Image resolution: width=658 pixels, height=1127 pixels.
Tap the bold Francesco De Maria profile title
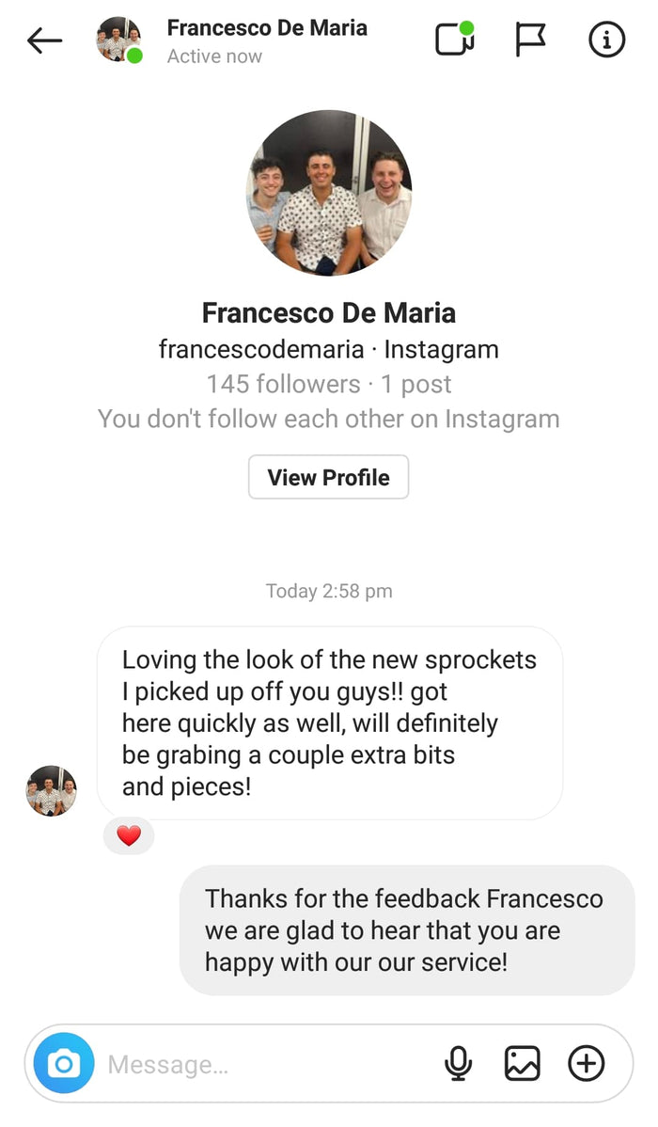pyautogui.click(x=329, y=312)
